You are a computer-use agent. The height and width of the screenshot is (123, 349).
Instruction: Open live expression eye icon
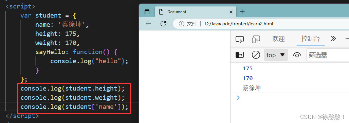coord(297,55)
